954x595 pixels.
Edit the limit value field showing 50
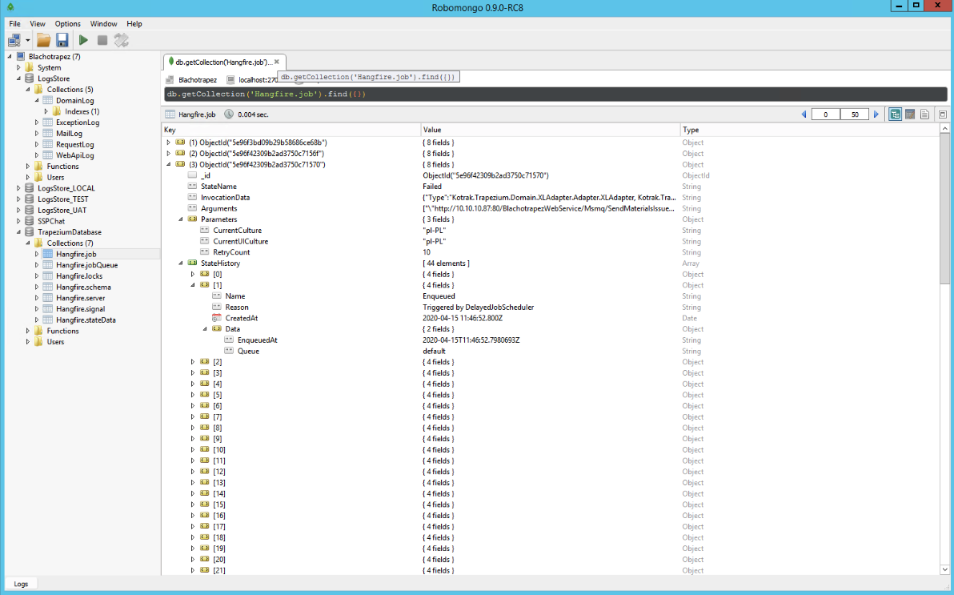pyautogui.click(x=855, y=115)
